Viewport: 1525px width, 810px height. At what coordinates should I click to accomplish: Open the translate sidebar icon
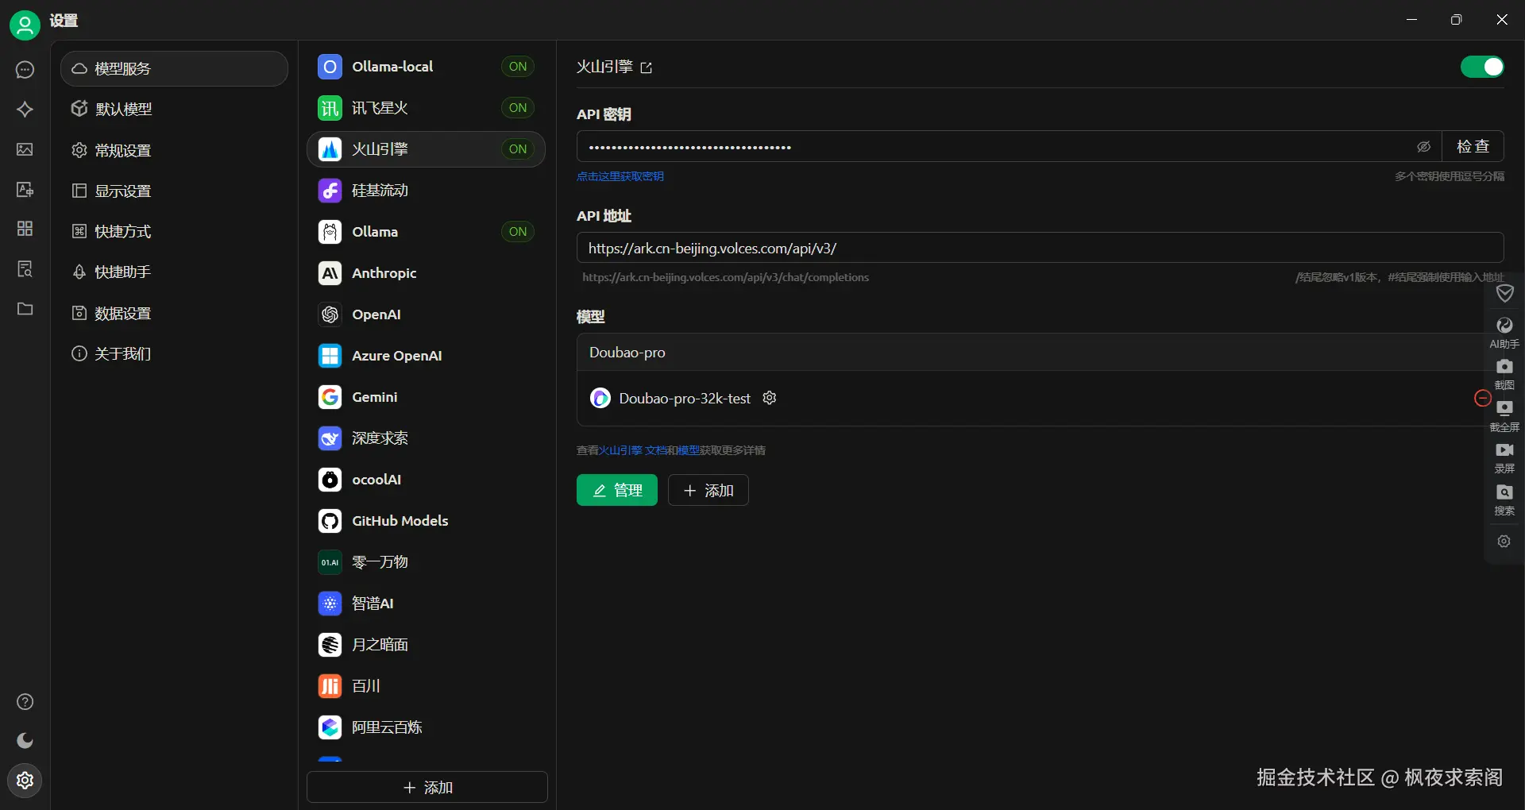tap(25, 189)
